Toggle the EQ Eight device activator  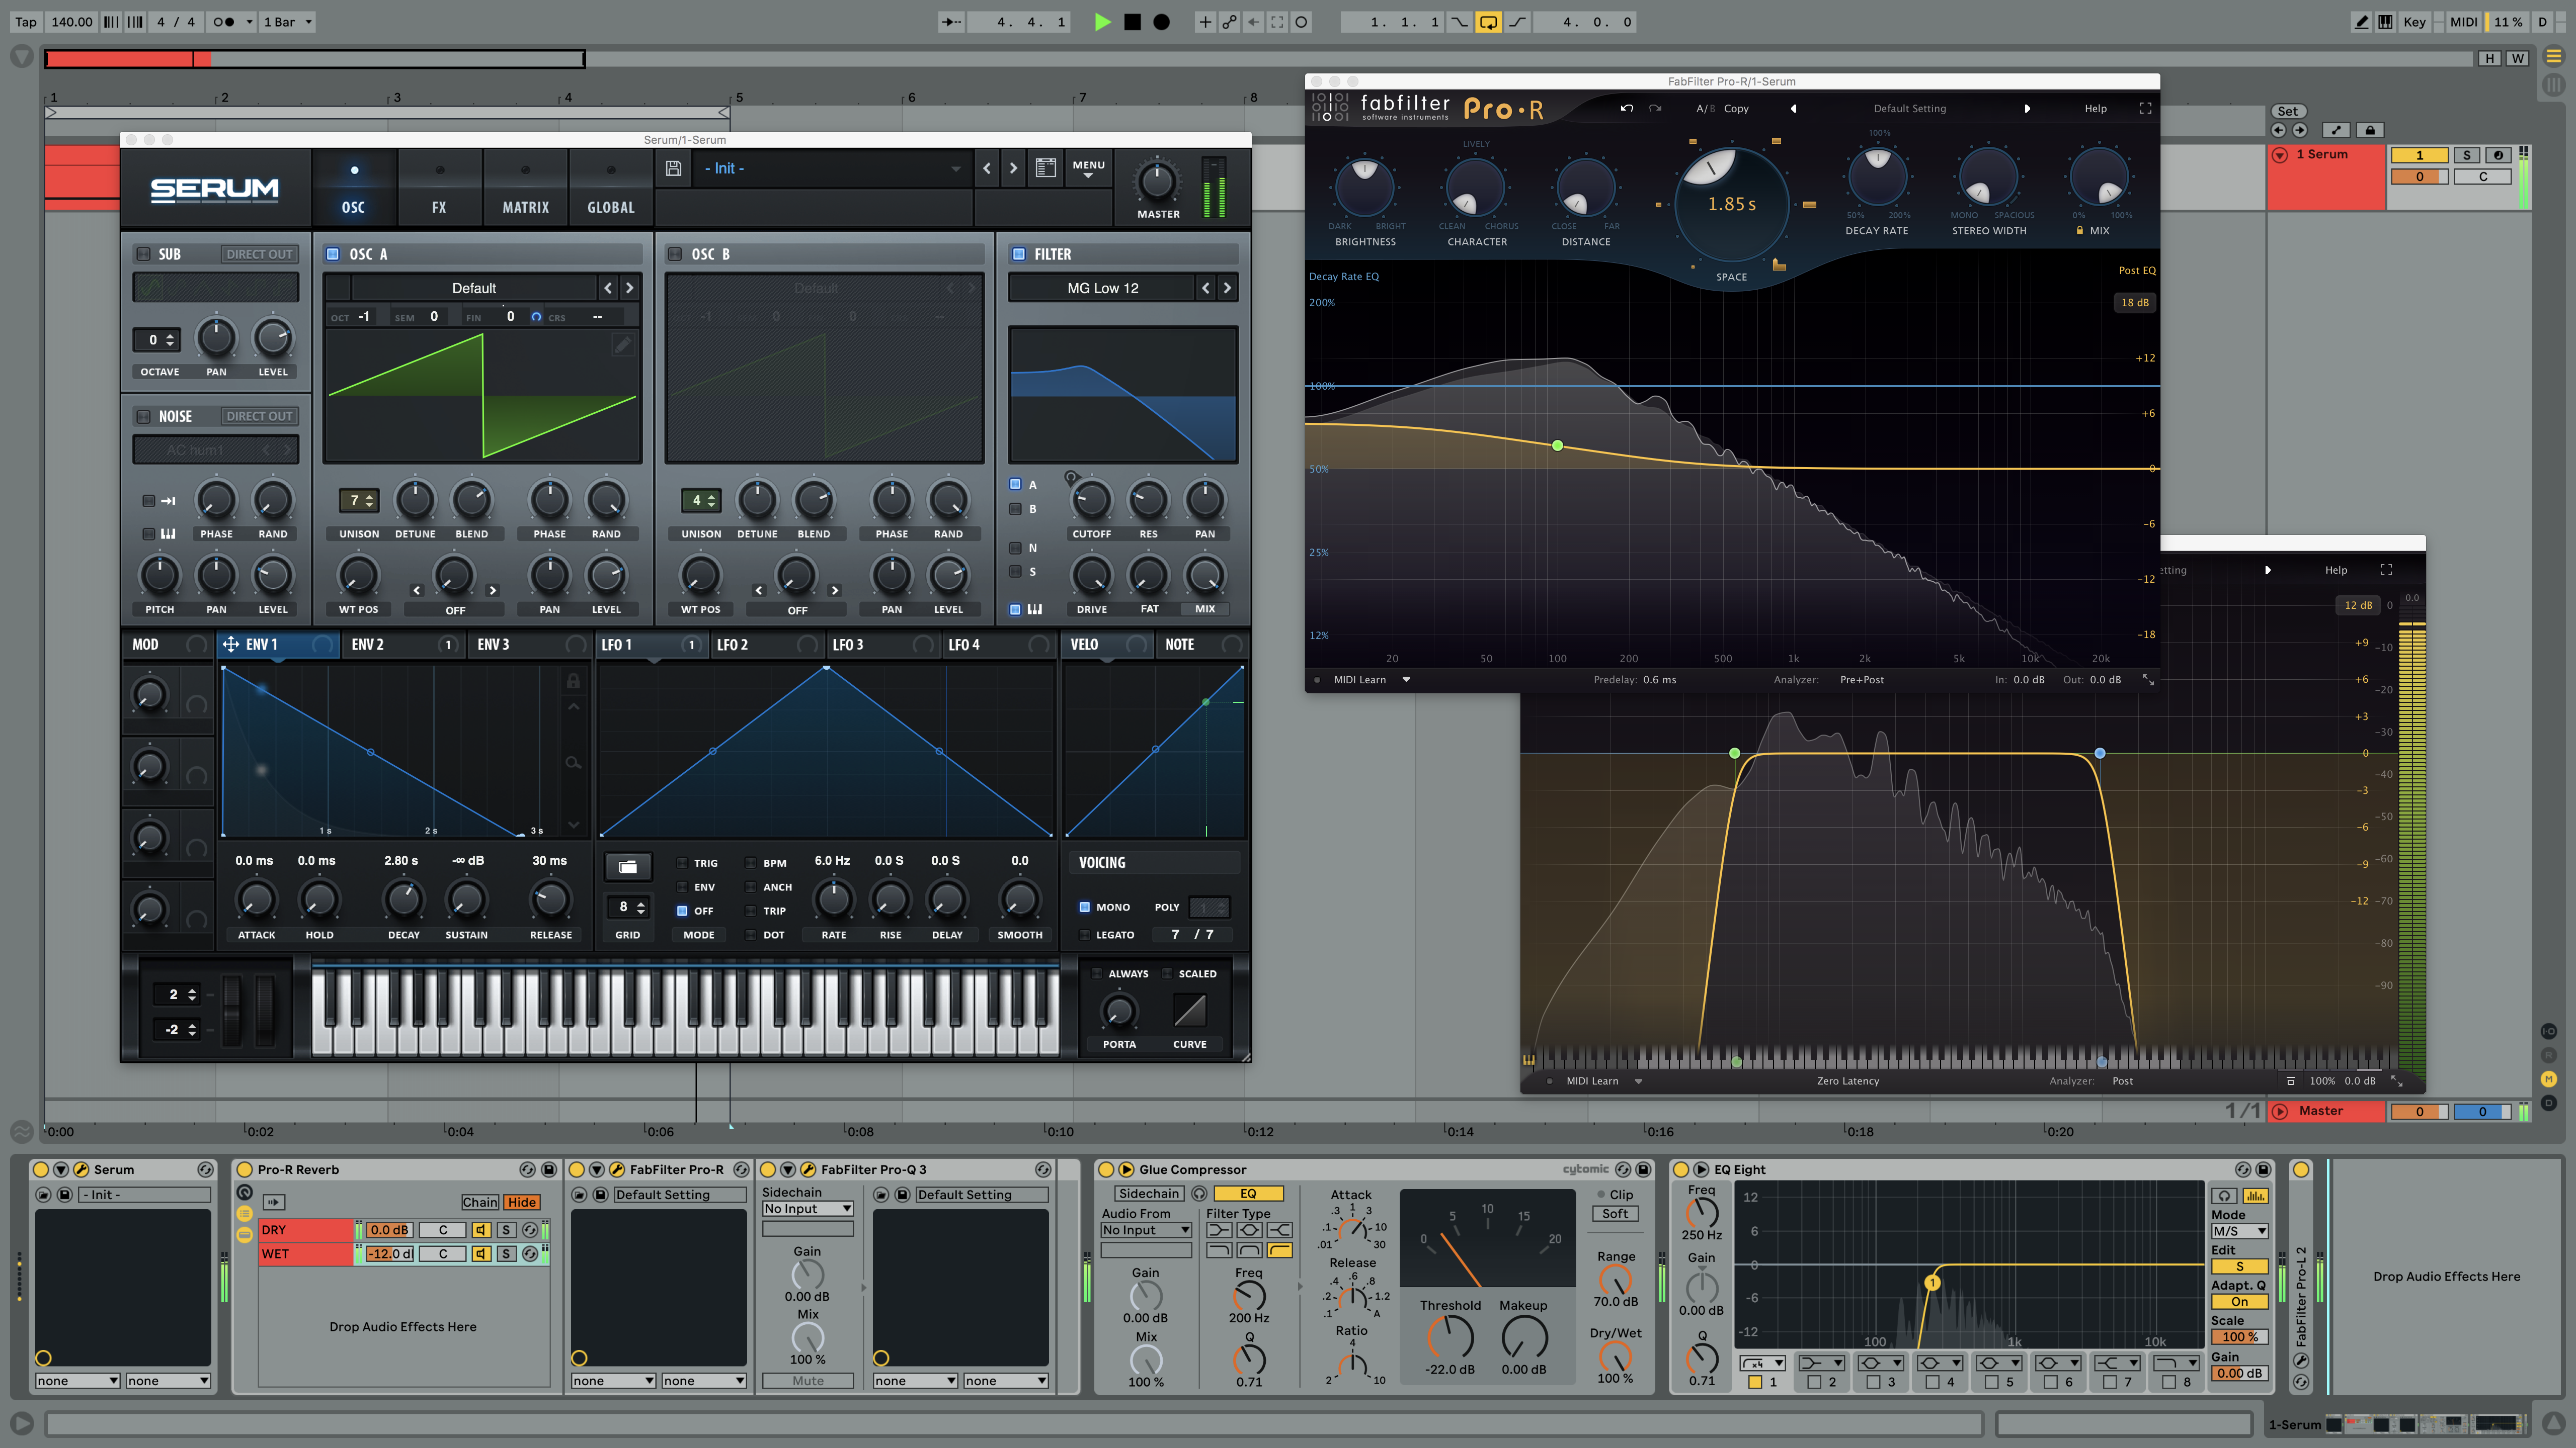1680,1169
